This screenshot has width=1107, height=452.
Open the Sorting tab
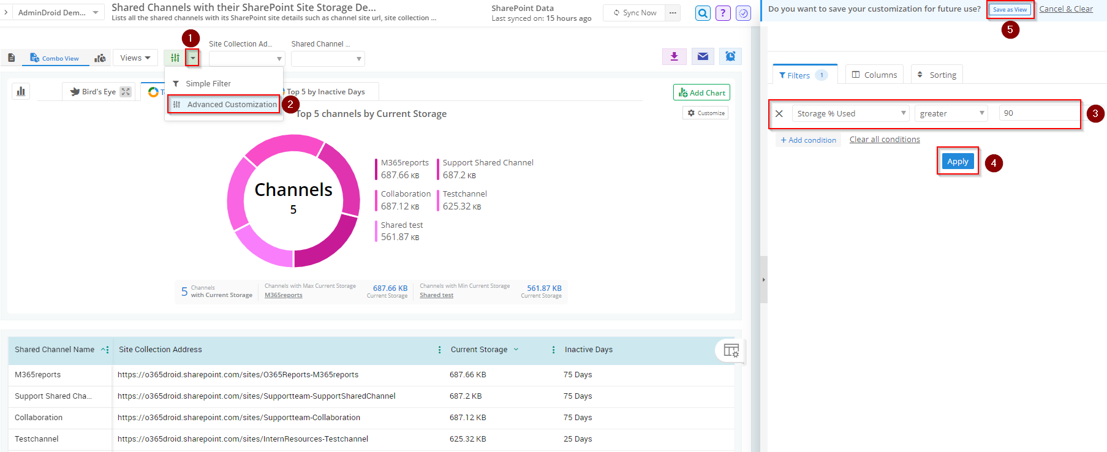[937, 75]
